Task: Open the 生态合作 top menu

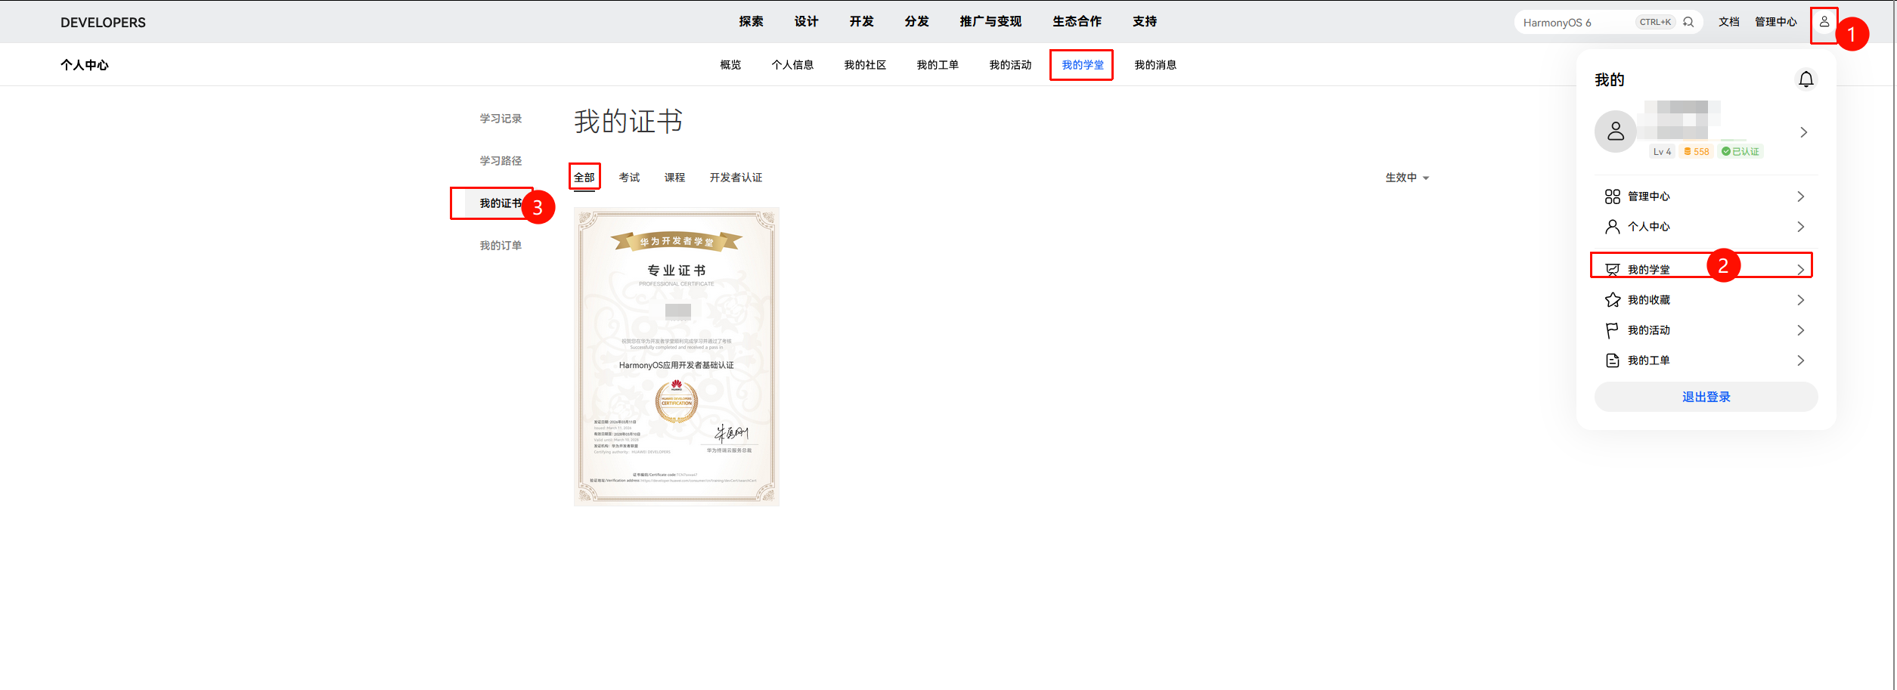Action: pos(1077,21)
